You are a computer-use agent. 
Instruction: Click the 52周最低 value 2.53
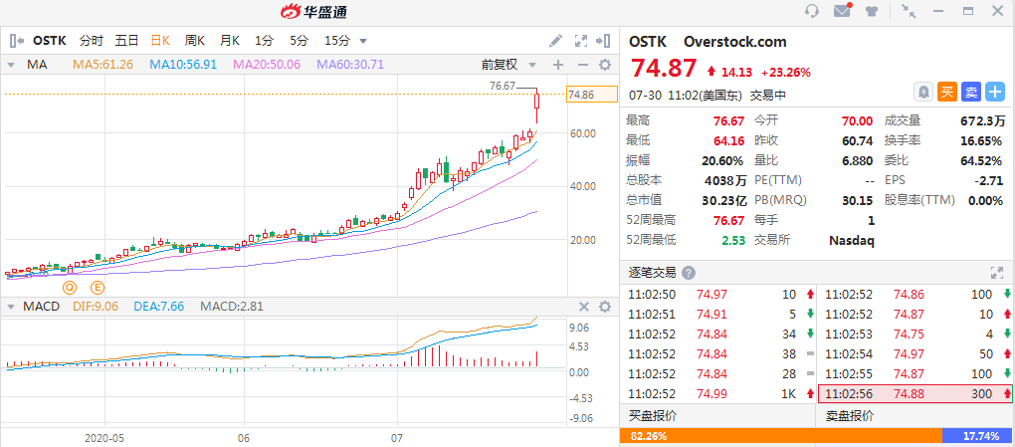[733, 240]
